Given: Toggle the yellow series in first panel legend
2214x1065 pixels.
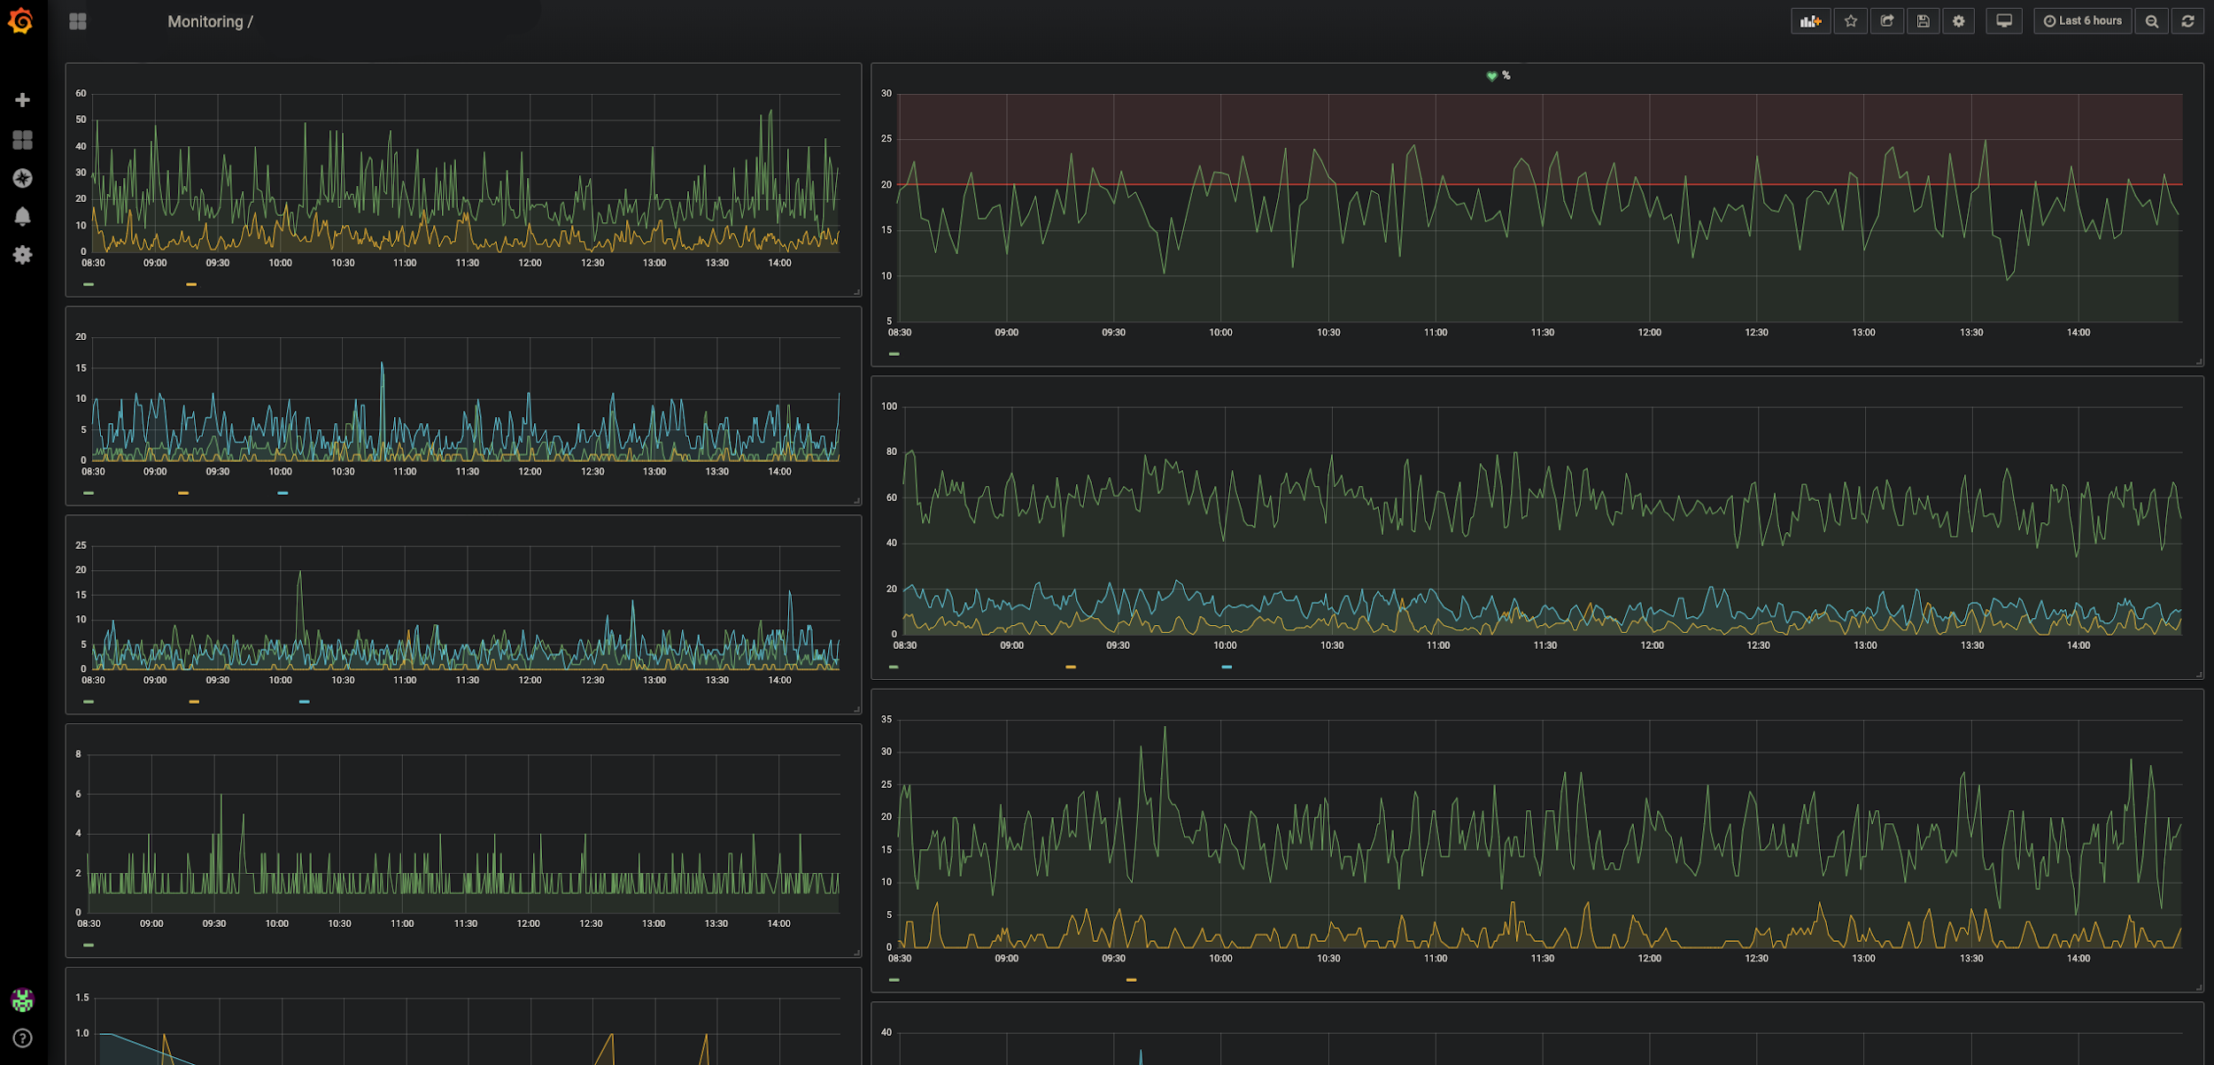Looking at the screenshot, I should click(x=191, y=284).
